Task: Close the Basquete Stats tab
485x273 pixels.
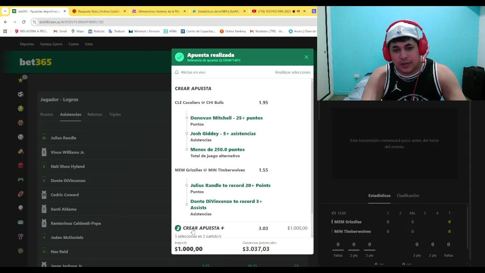Action: coord(125,11)
